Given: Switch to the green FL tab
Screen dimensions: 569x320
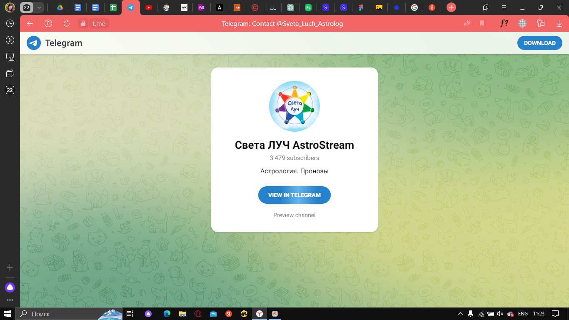Looking at the screenshot, I should tap(308, 7).
